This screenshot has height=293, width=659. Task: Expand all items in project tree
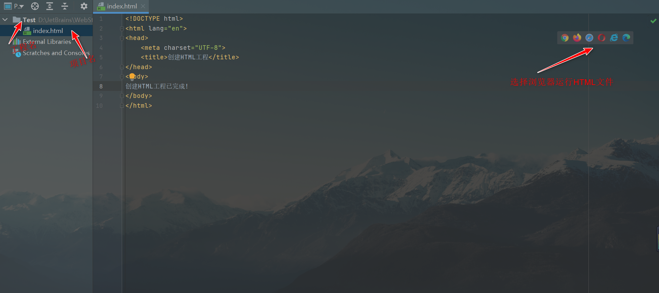point(49,6)
